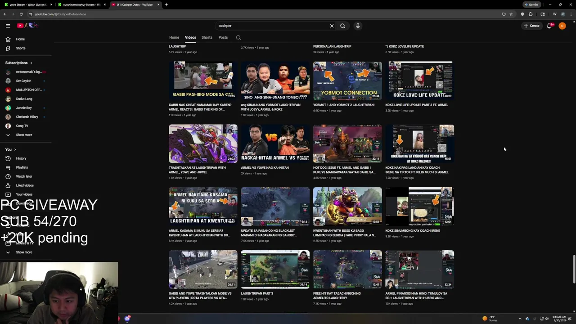
Task: Clear the search box with the X icon
Action: point(332,26)
